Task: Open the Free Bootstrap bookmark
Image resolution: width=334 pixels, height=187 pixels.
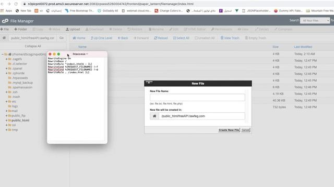Action: point(79,10)
